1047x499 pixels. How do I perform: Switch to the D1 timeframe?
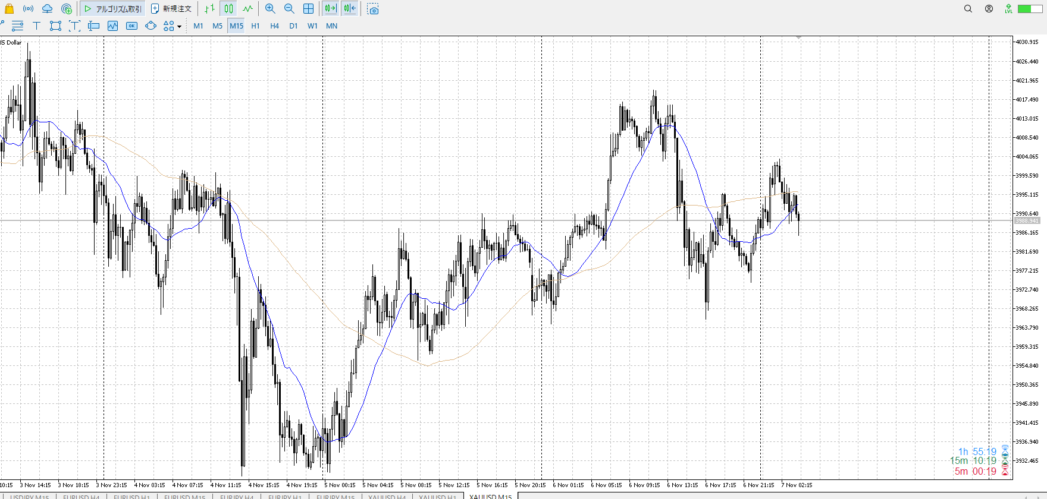(x=293, y=26)
